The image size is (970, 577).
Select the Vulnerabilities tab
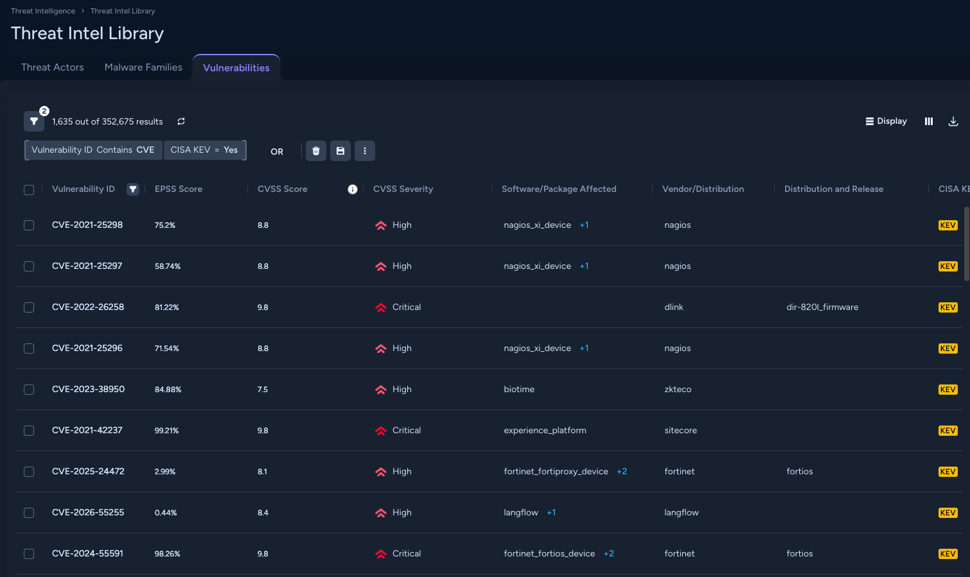tap(236, 68)
